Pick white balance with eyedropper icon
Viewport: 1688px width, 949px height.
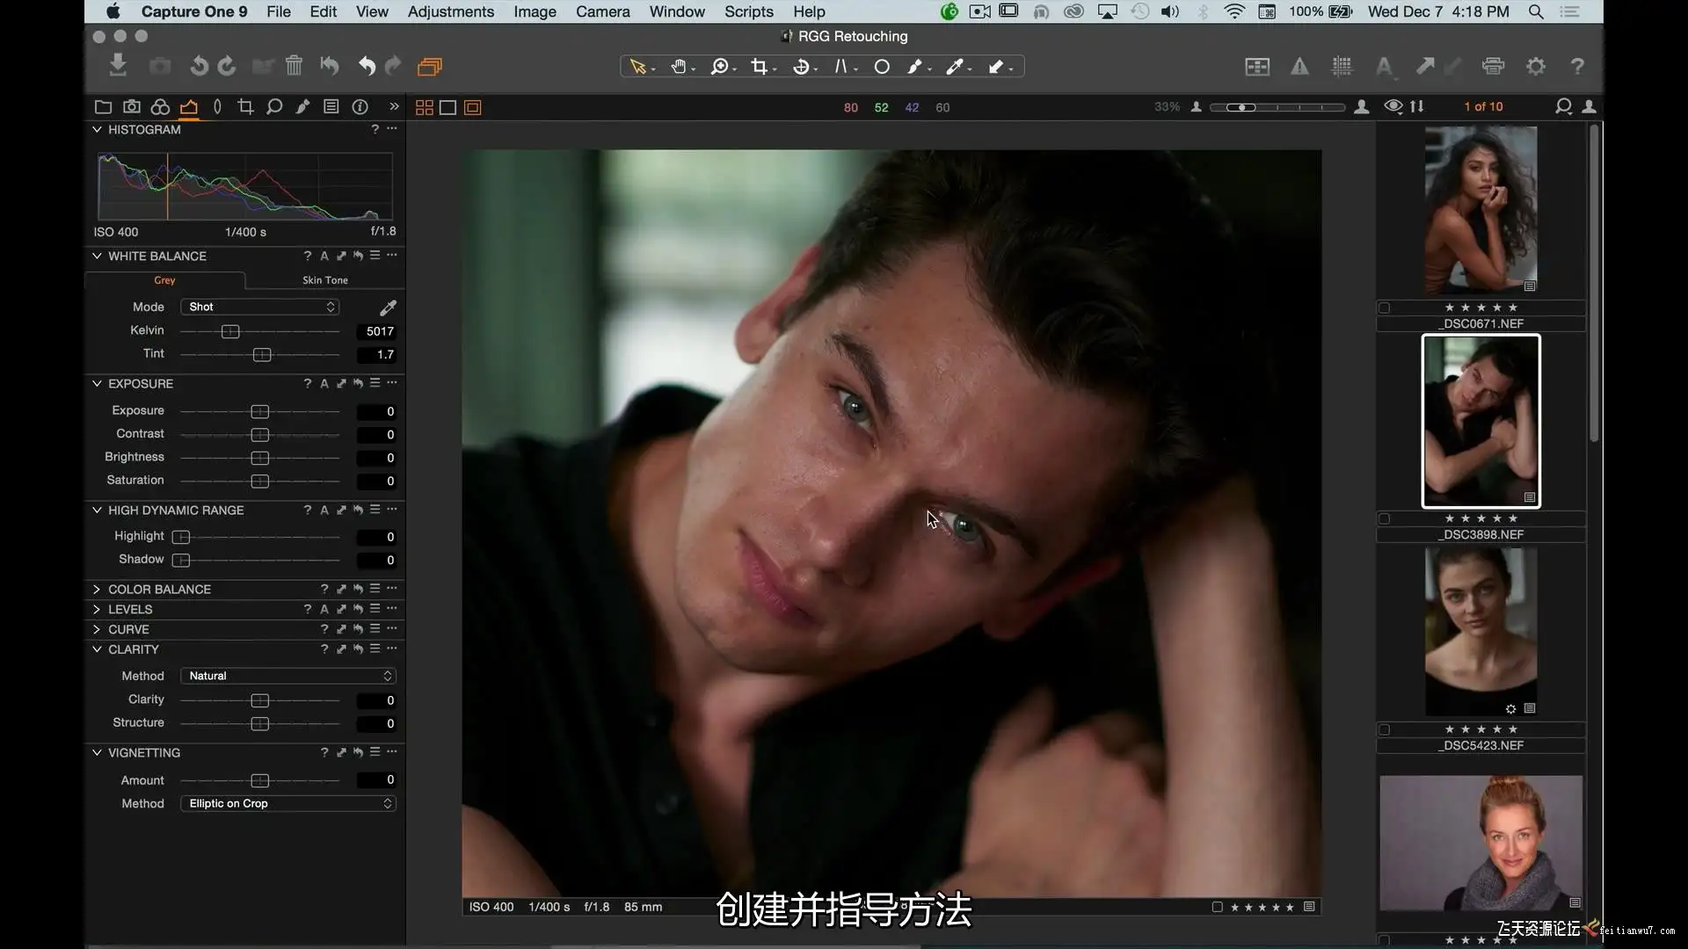(x=388, y=308)
